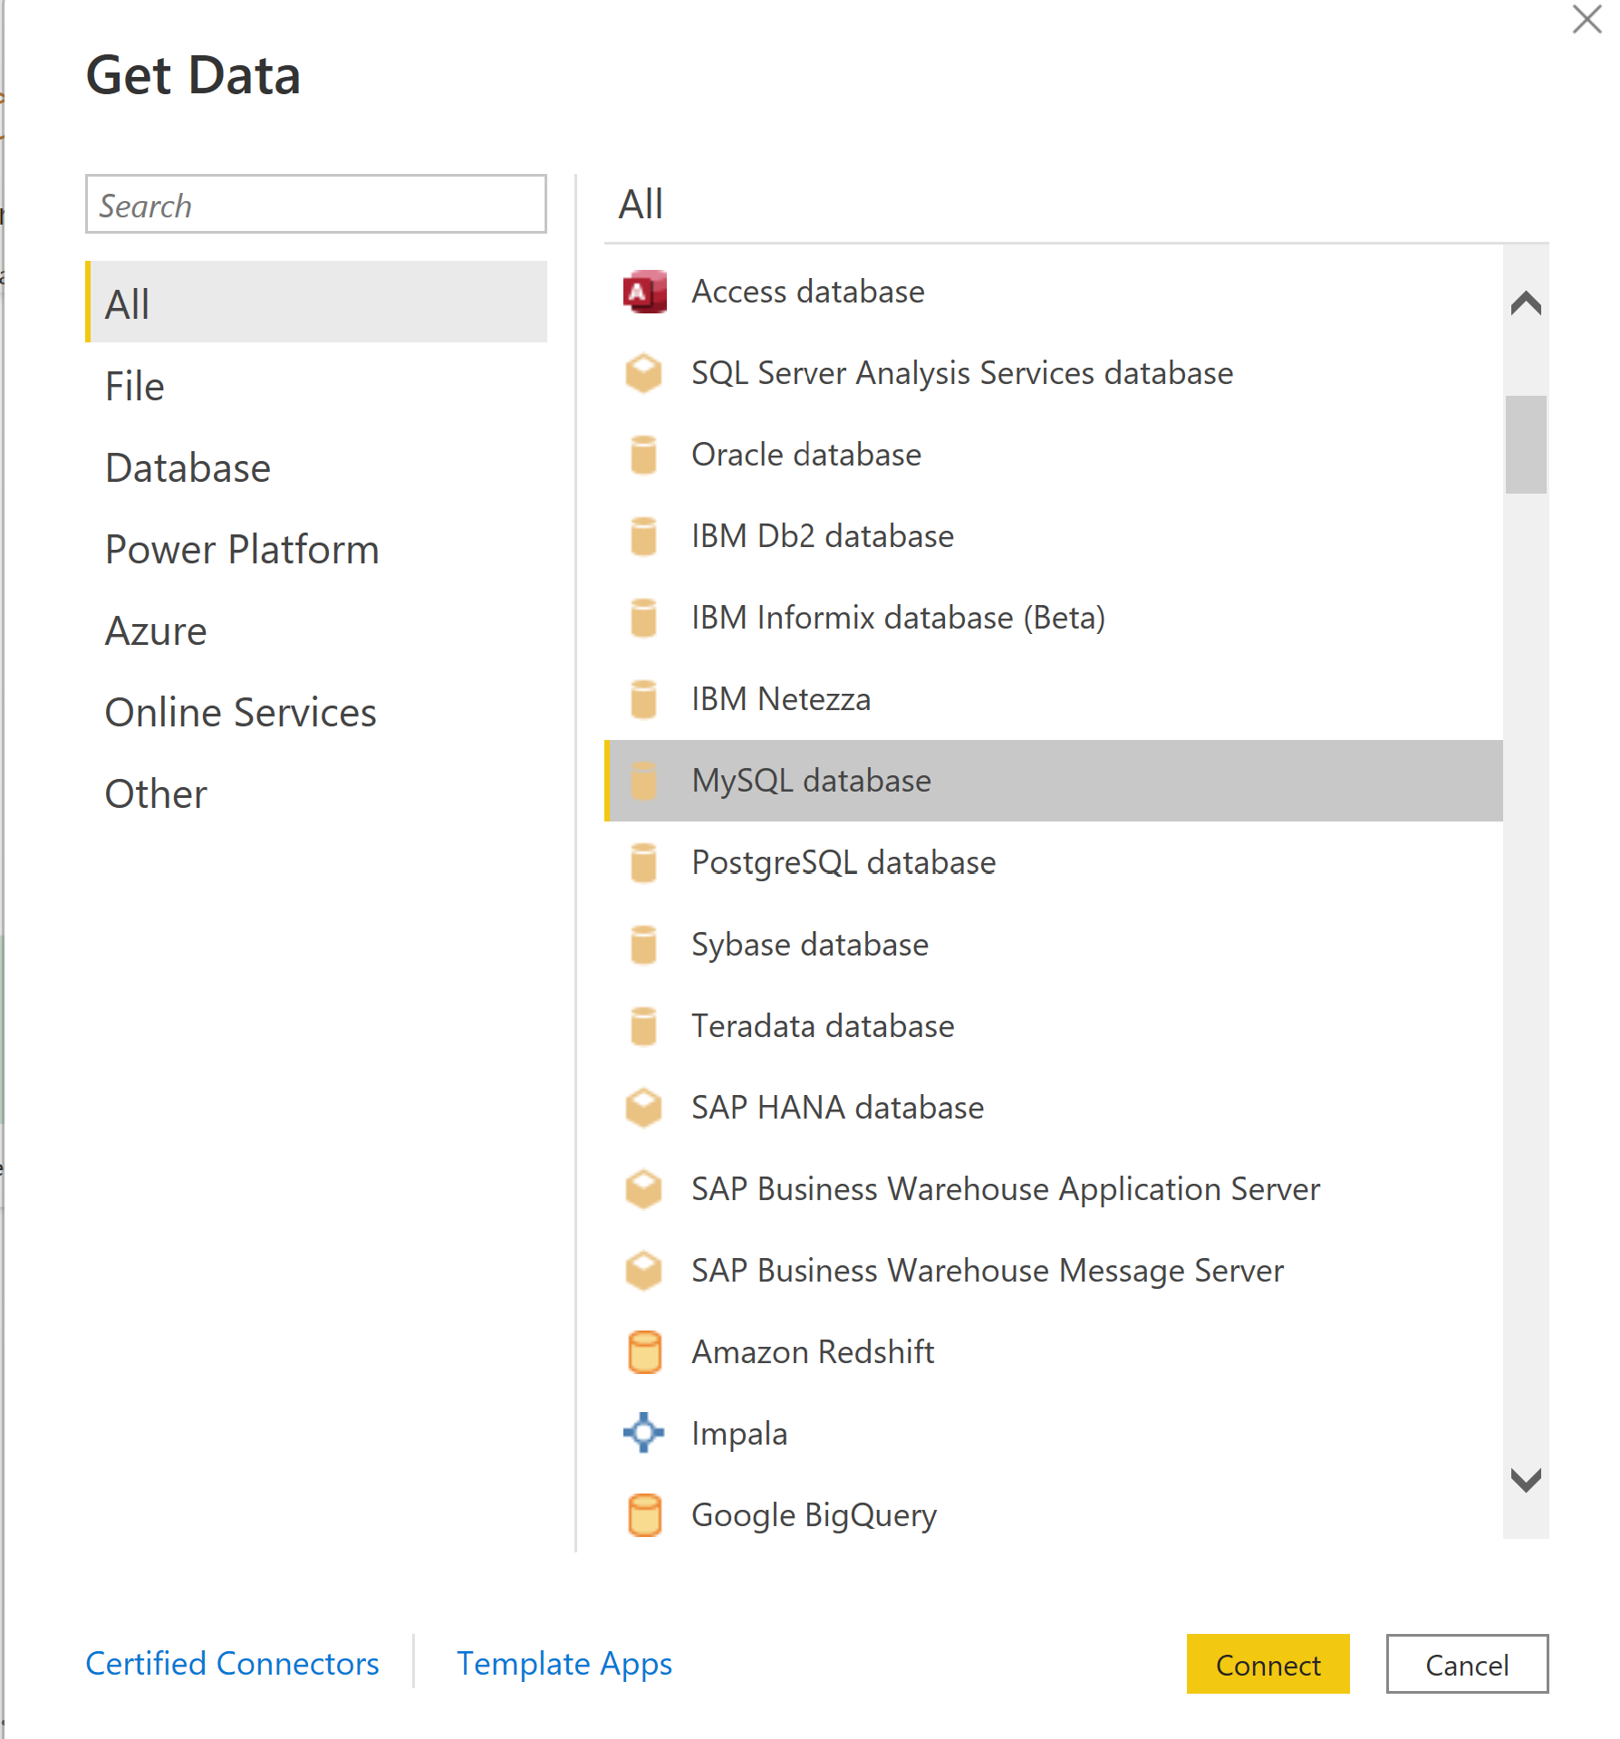Click into the Search field
Screen dimensions: 1620x1739
pos(315,205)
